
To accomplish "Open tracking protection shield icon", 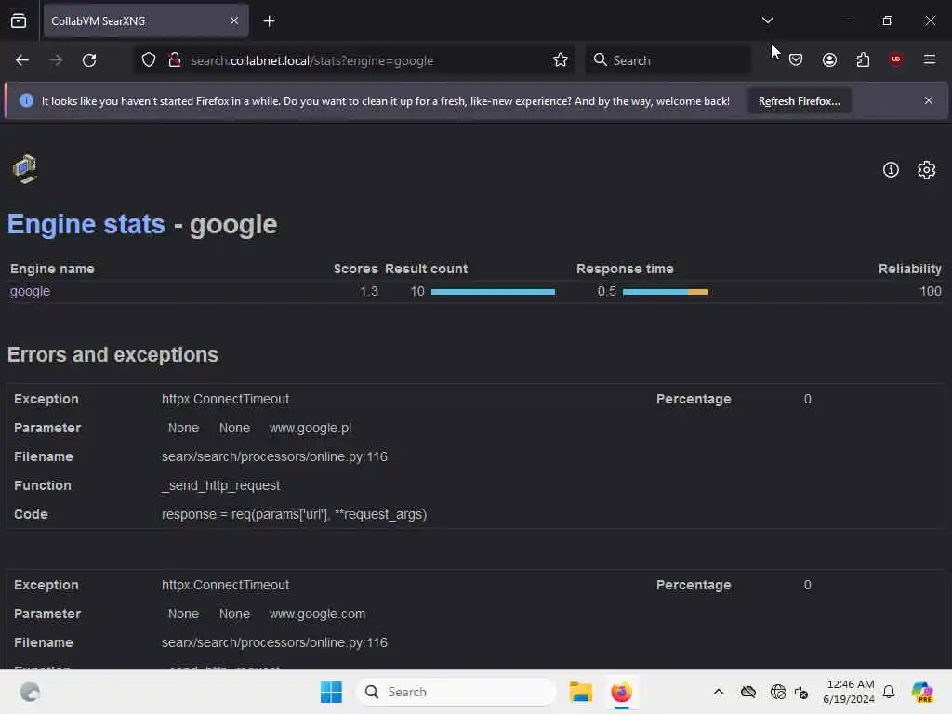I will [149, 60].
